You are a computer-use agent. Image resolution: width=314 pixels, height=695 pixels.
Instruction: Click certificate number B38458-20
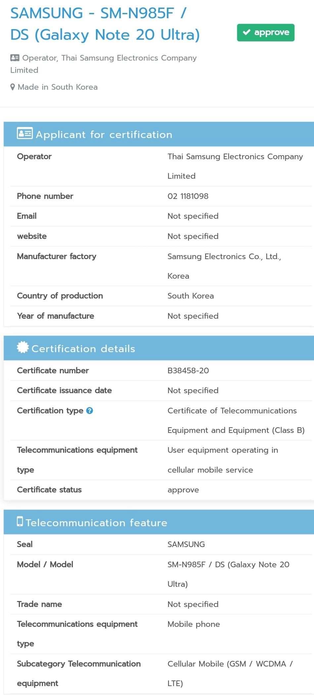pos(188,371)
